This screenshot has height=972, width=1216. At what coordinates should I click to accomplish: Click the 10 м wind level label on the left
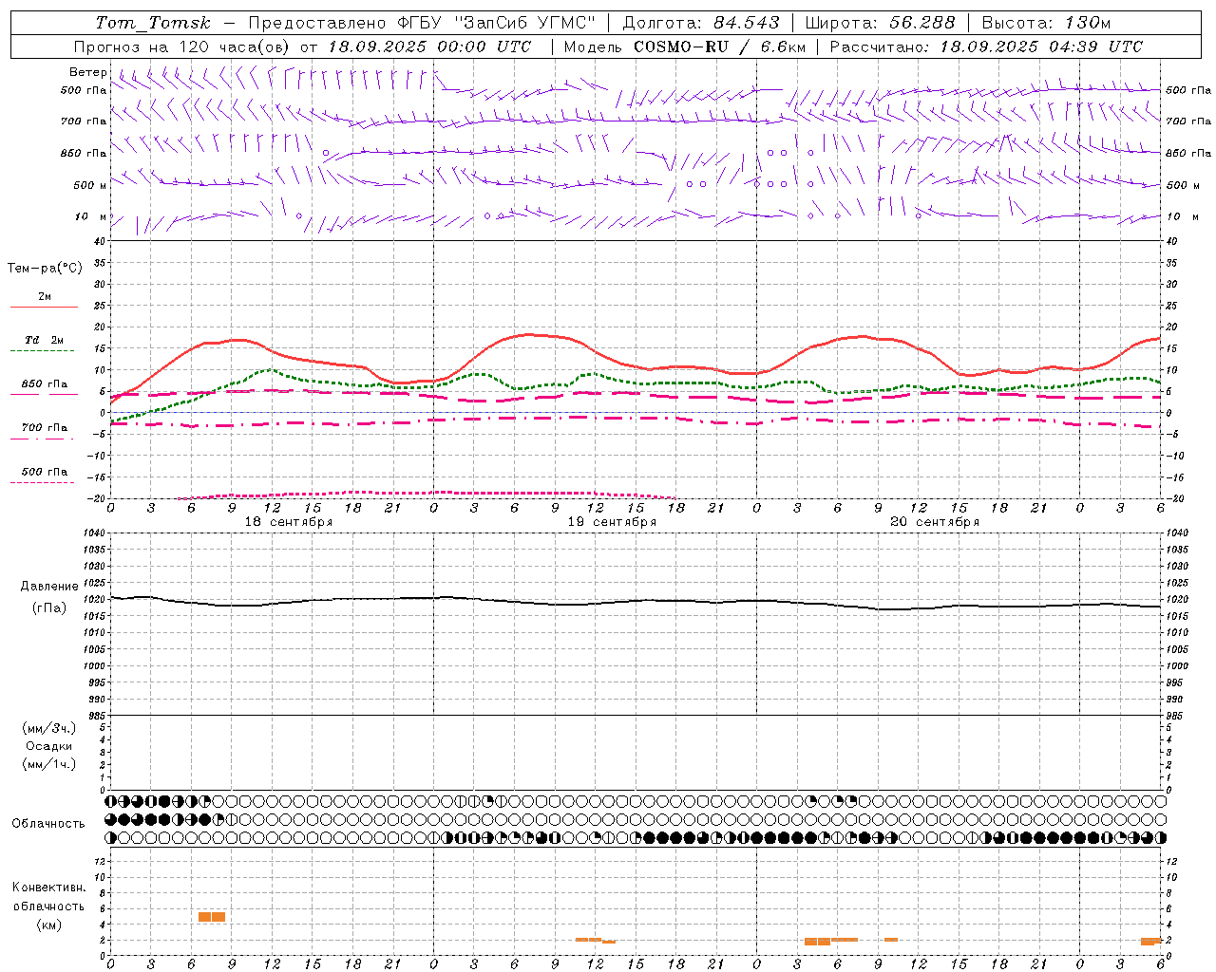tap(91, 217)
